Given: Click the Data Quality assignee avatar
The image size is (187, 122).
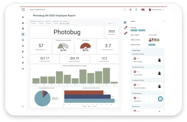Looking at the screenshot, I should [160, 60].
